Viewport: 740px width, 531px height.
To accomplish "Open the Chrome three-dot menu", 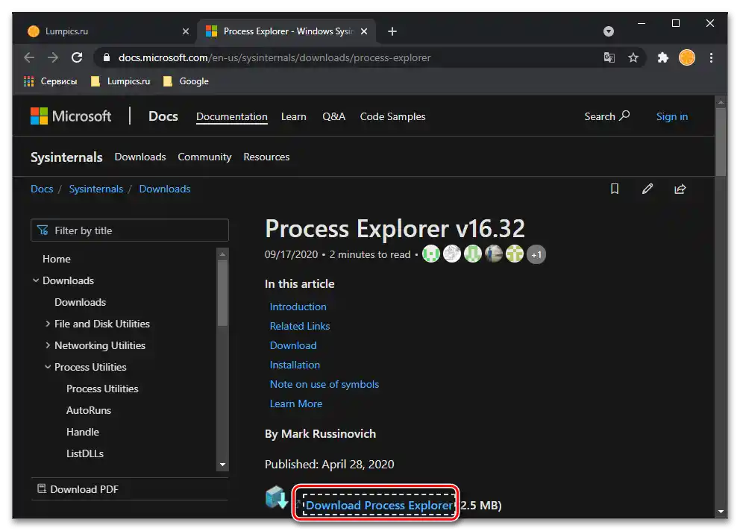I will (711, 57).
